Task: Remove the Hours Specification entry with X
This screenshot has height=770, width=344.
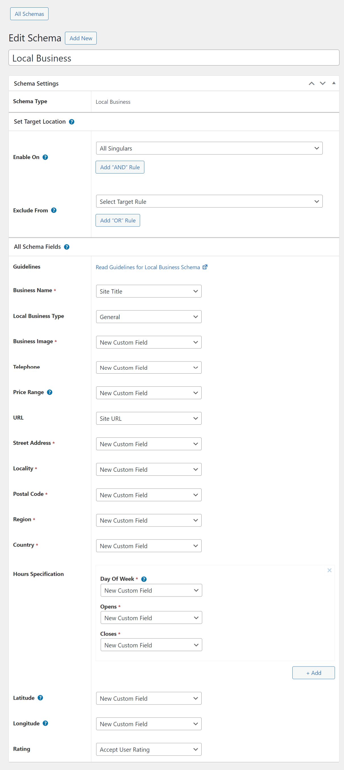Action: 329,570
